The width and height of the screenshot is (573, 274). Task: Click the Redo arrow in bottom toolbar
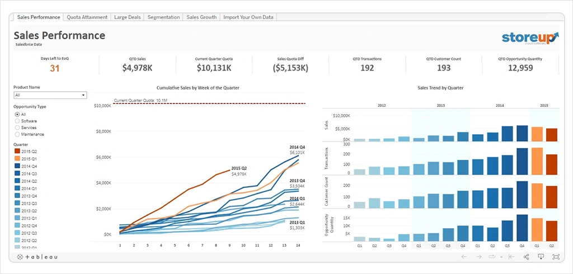pos(478,257)
